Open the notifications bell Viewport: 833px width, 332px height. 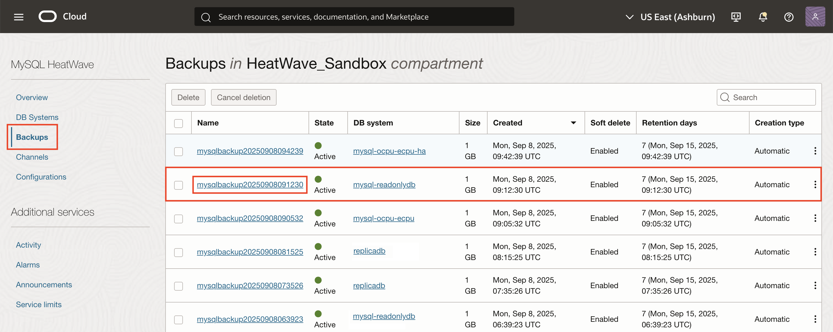(763, 17)
